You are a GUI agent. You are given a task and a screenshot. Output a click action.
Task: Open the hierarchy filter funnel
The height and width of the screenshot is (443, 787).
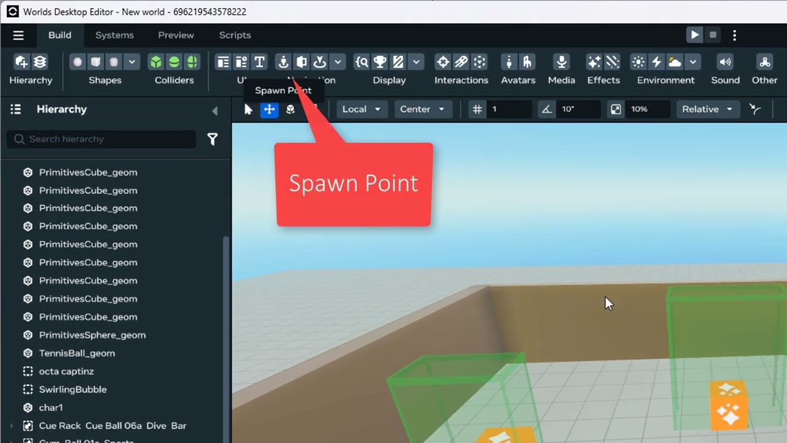(212, 140)
